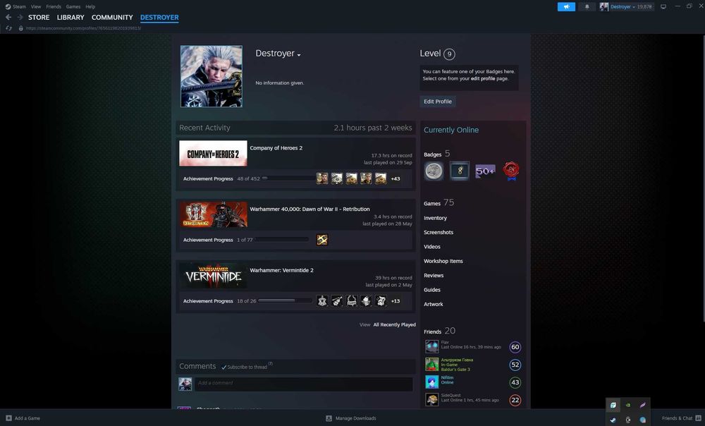Open friend SideQuest's avatar
This screenshot has height=426, width=705.
(432, 399)
